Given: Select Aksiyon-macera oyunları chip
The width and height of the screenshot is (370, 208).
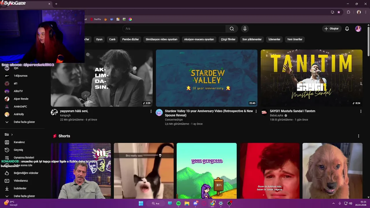Looking at the screenshot, I should coord(199,39).
